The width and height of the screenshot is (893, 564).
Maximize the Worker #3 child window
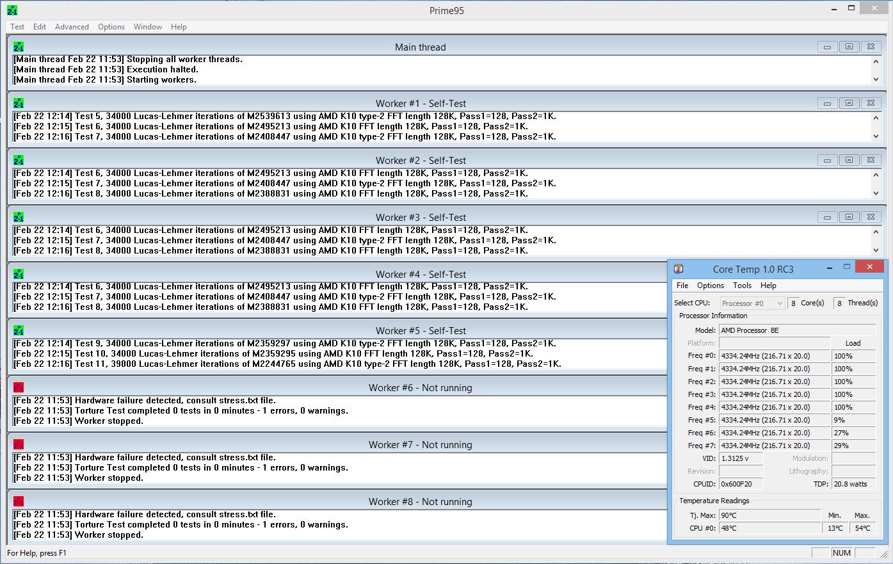coord(849,217)
